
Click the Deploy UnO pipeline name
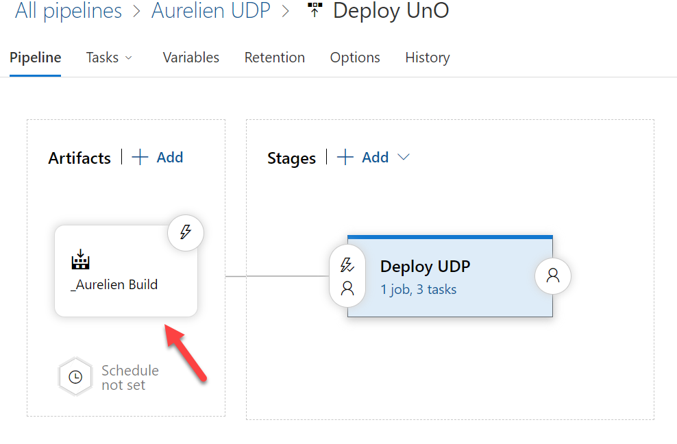coord(391,11)
